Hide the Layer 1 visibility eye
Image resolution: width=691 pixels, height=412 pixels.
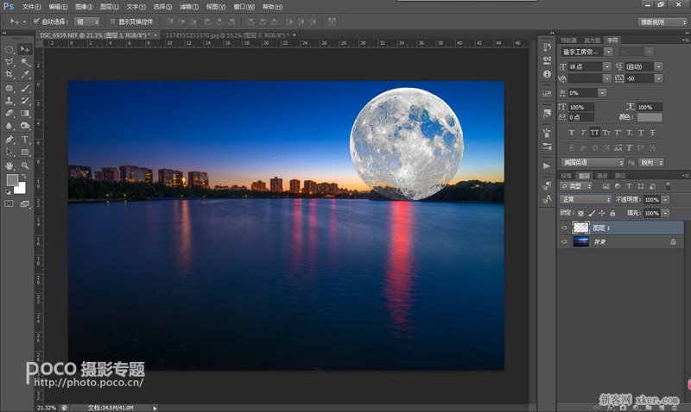pos(564,228)
